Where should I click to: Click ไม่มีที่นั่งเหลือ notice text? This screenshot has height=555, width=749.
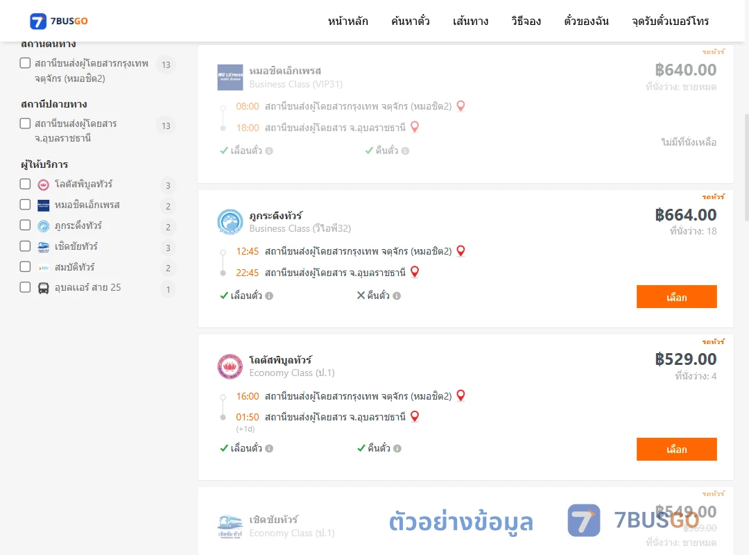[x=689, y=142]
